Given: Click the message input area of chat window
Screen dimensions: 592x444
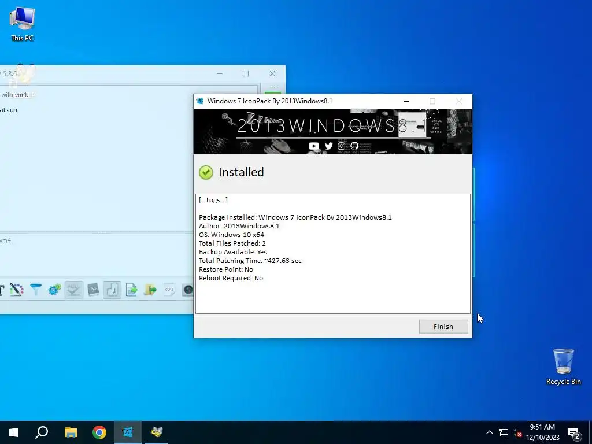Looking at the screenshot, I should (97, 255).
